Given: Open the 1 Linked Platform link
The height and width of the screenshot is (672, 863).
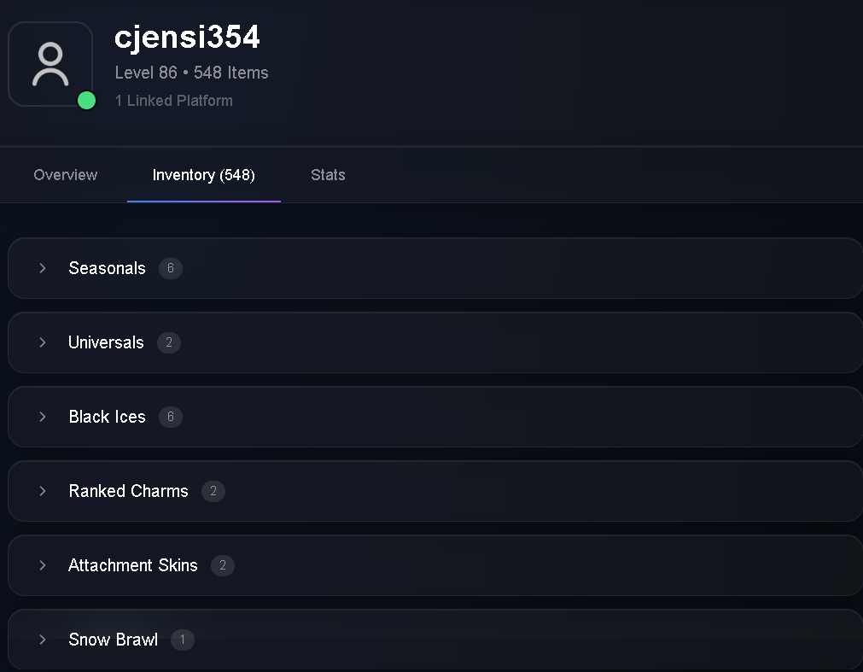Looking at the screenshot, I should pos(174,101).
